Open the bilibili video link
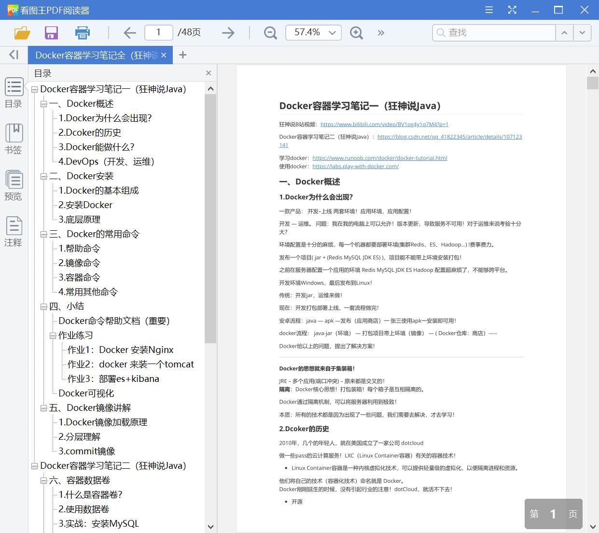The image size is (599, 533). (384, 124)
